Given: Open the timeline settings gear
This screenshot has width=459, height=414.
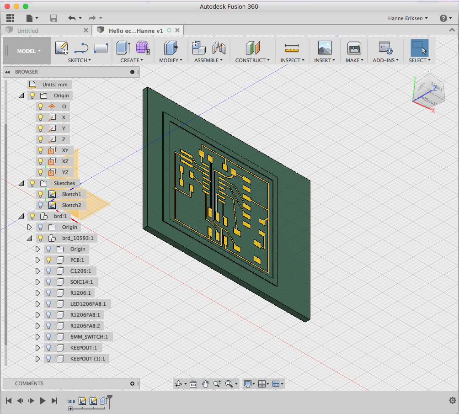Looking at the screenshot, I should (x=452, y=400).
